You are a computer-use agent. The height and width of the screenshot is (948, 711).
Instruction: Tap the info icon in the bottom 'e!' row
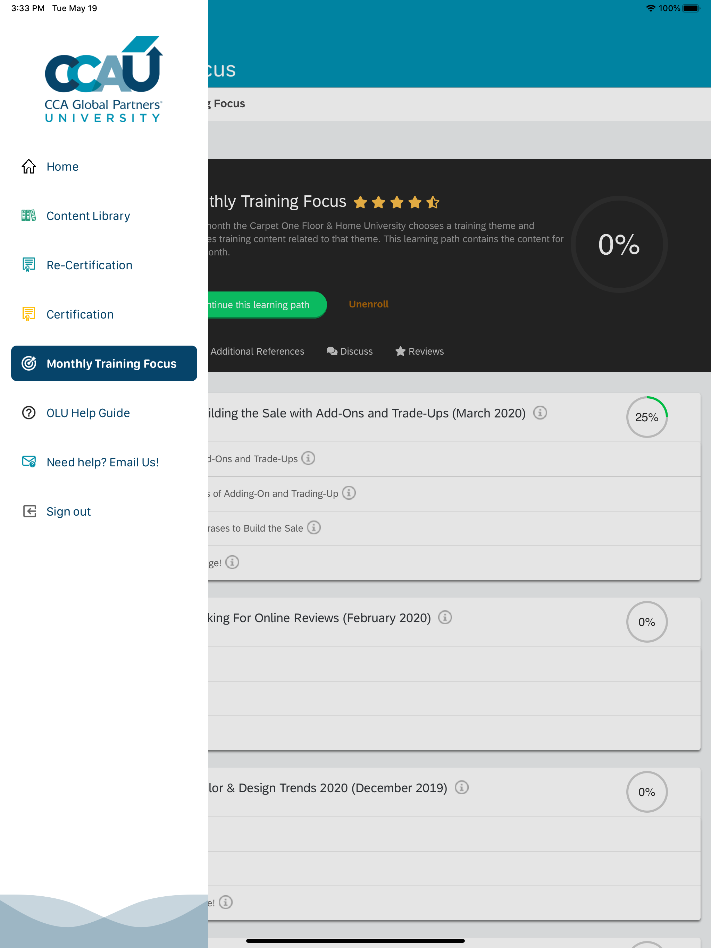pyautogui.click(x=226, y=903)
